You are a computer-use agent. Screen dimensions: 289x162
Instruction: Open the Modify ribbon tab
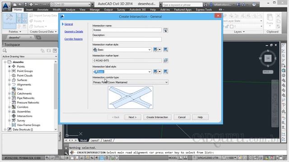point(57,10)
